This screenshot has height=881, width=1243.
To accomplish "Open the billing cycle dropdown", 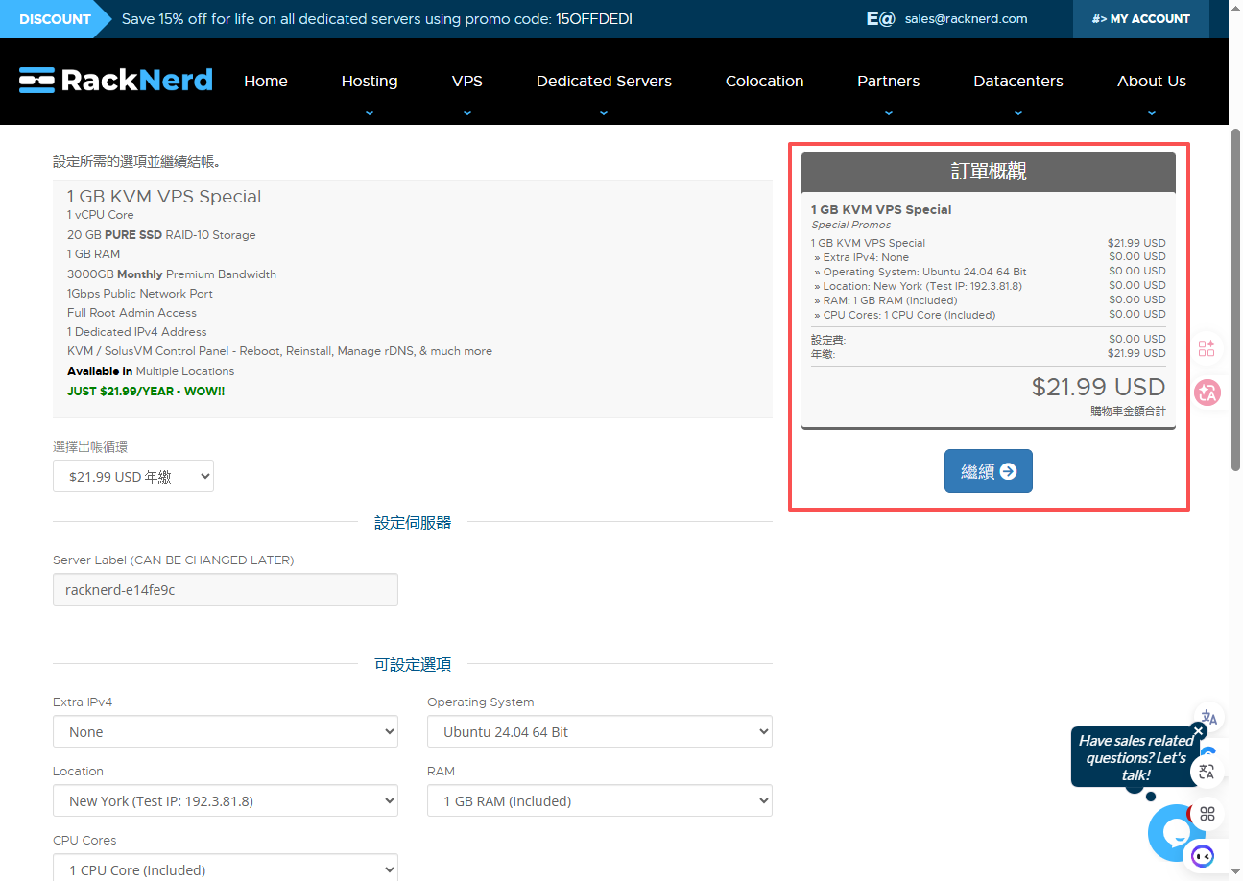I will coord(133,476).
